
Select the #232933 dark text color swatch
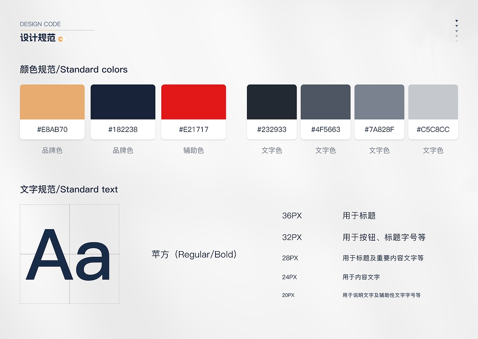(272, 102)
